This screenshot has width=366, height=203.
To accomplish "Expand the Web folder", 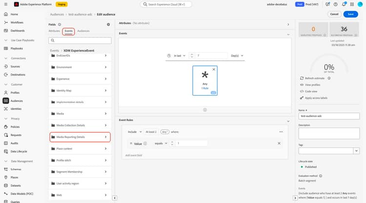I will (80, 195).
